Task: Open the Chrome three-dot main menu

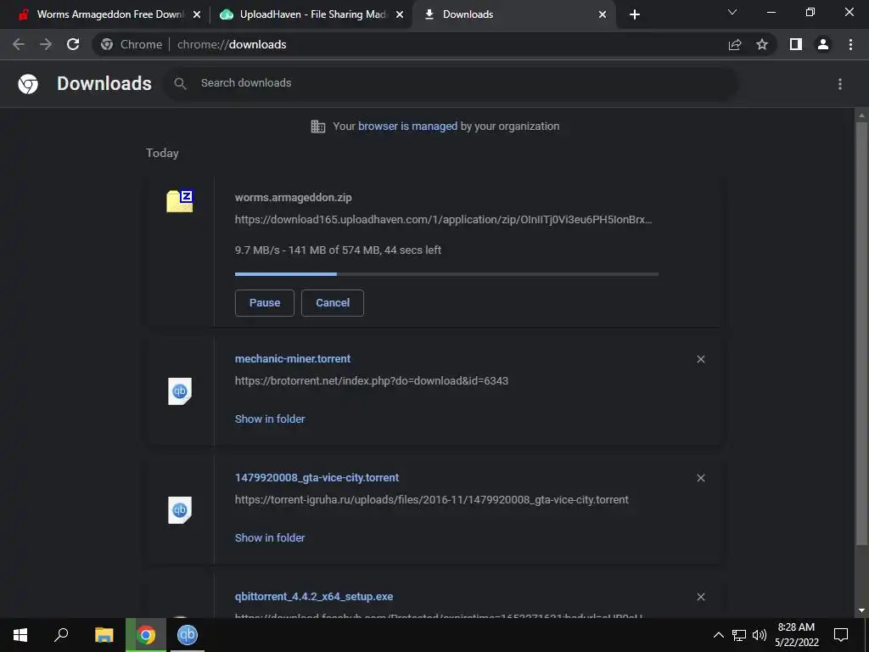Action: click(850, 44)
